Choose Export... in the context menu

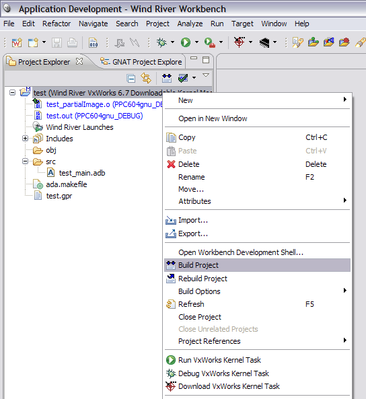[x=257, y=233]
